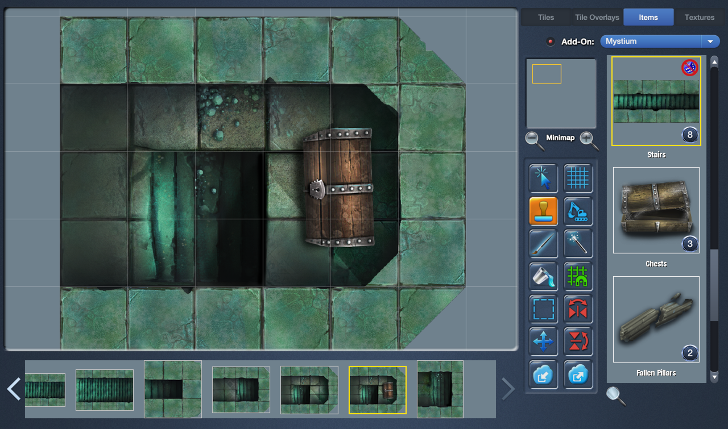Go to previous variants with left arrow
This screenshot has height=429, width=728.
click(14, 389)
